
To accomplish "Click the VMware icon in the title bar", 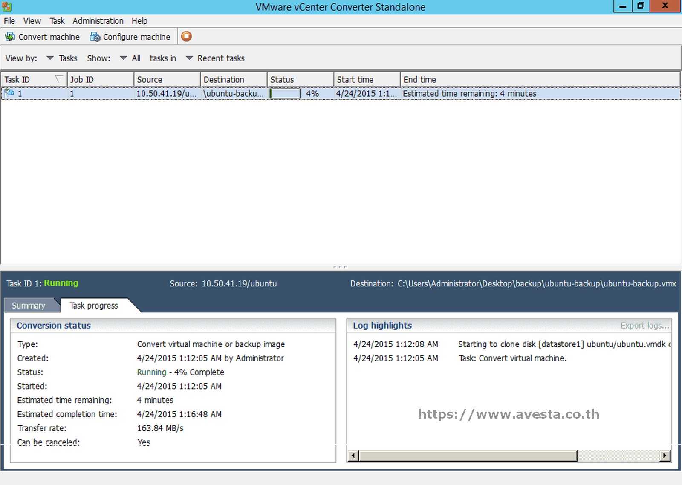I will click(x=6, y=6).
